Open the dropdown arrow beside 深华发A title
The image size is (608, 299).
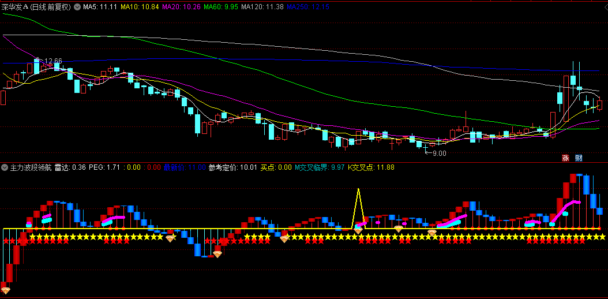tap(77, 6)
